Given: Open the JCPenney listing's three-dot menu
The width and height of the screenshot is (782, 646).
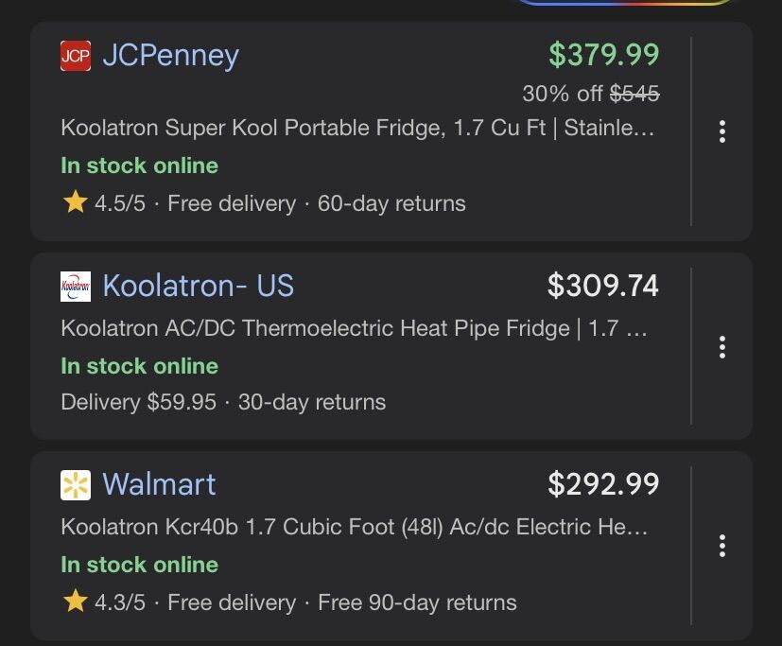Looking at the screenshot, I should 722,131.
